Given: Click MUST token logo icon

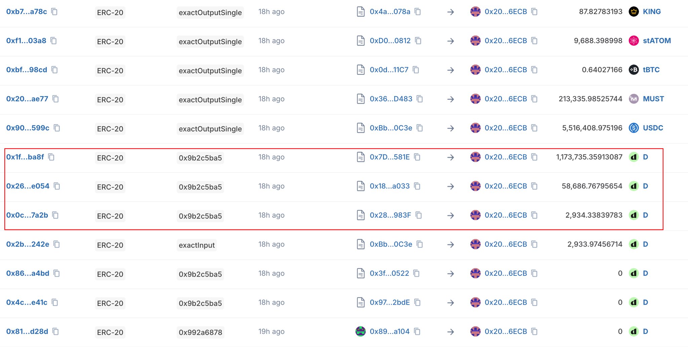Looking at the screenshot, I should click(x=633, y=99).
